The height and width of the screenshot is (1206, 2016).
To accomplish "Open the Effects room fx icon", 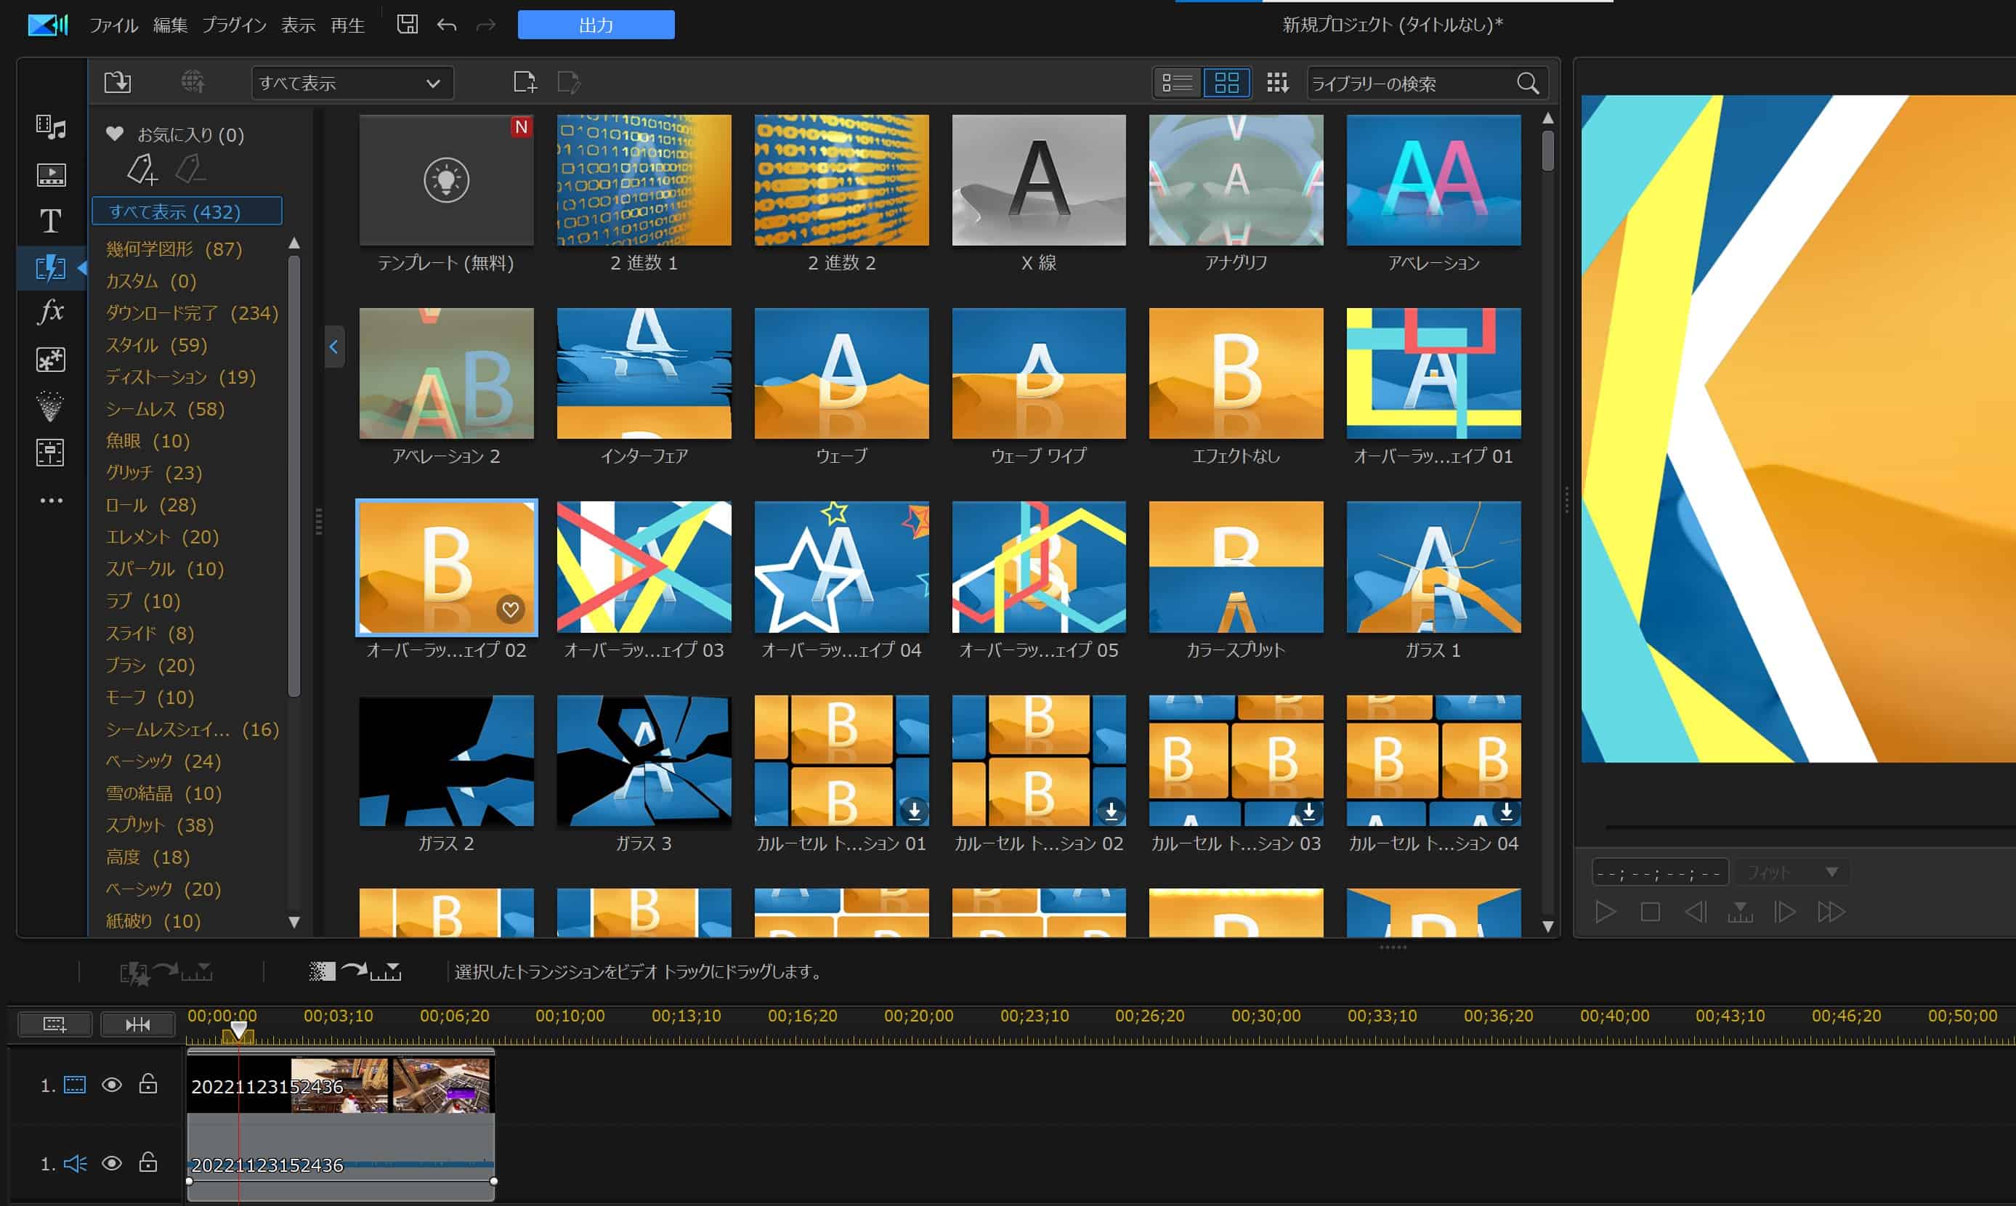I will tap(50, 312).
